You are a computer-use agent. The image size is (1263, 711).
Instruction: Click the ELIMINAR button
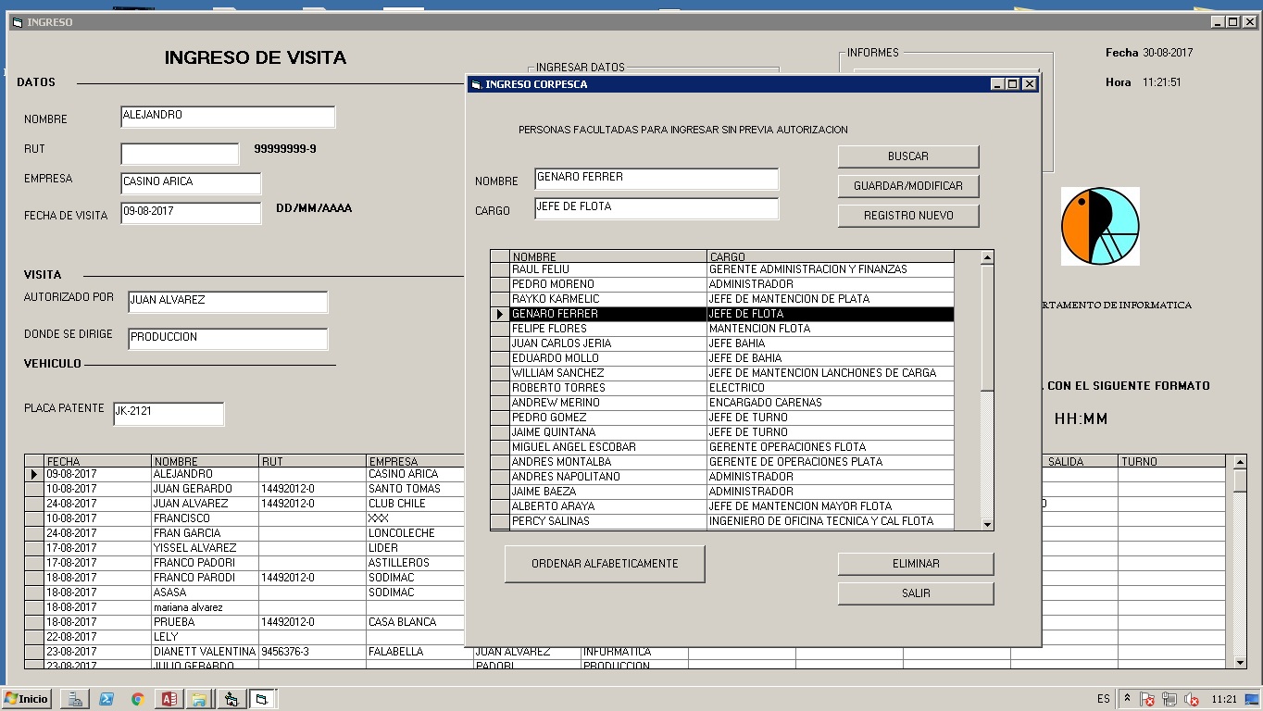tap(916, 564)
